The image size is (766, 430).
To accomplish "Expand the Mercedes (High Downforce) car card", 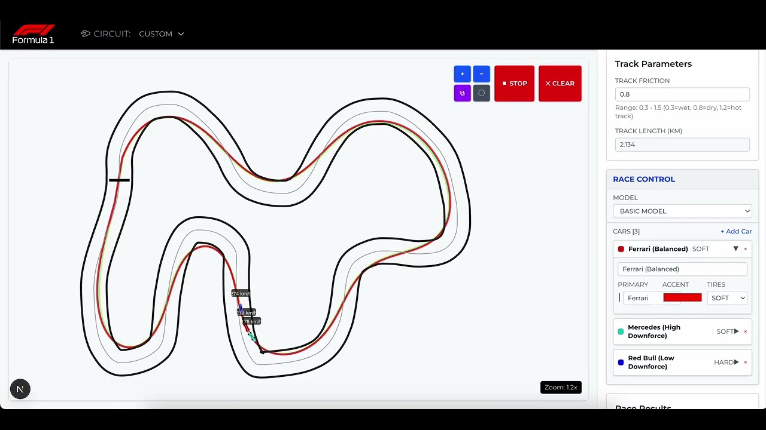I will pyautogui.click(x=736, y=331).
